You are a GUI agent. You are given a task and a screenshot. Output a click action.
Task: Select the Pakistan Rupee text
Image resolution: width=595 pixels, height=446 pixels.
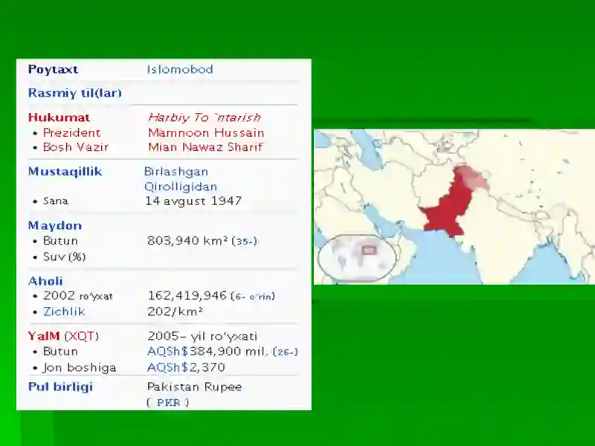click(x=194, y=387)
